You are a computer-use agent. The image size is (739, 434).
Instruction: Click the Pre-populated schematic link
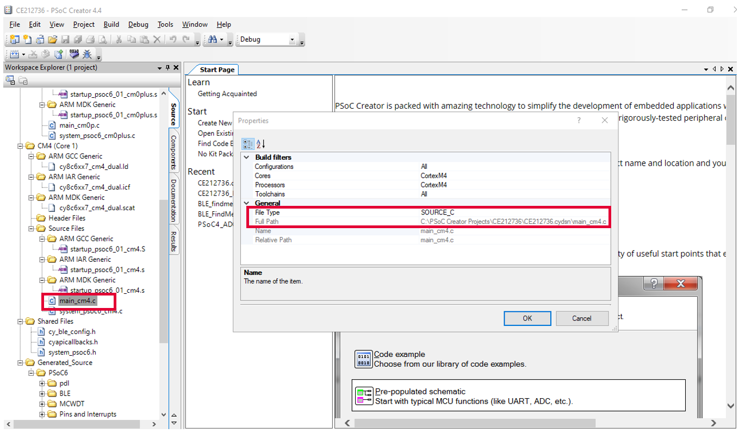[x=420, y=392]
